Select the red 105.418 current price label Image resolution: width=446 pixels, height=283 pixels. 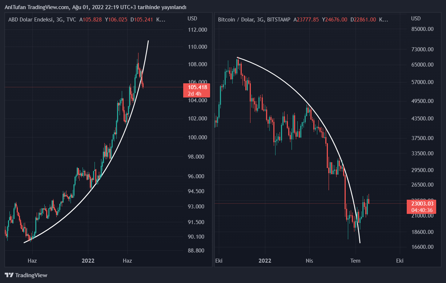pyautogui.click(x=197, y=90)
